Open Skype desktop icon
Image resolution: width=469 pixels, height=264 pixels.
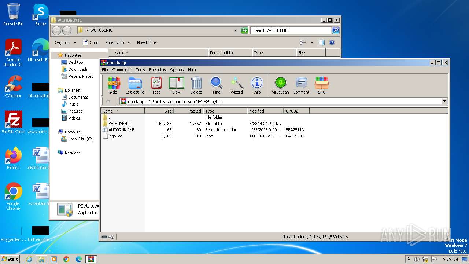(x=41, y=15)
